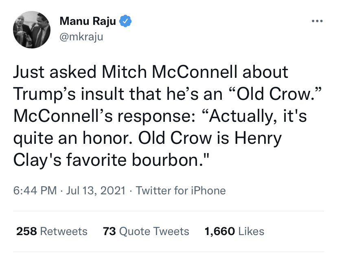337x253 pixels.
Task: Open Manu Raju's profile photo
Action: tap(32, 30)
